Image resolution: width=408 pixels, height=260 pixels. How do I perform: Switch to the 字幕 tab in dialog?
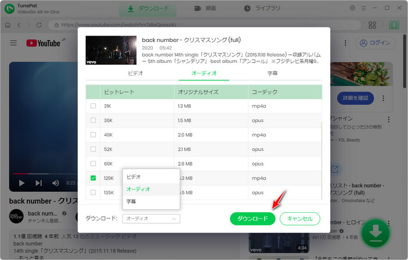[x=272, y=73]
